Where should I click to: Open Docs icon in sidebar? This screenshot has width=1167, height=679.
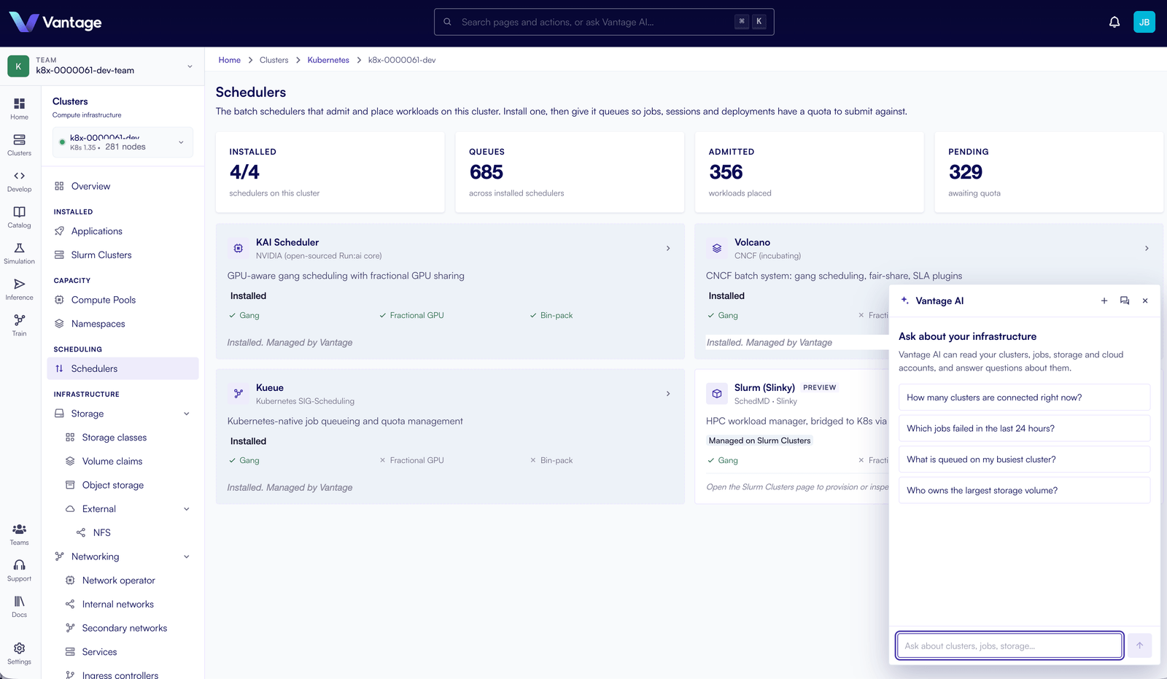click(20, 607)
